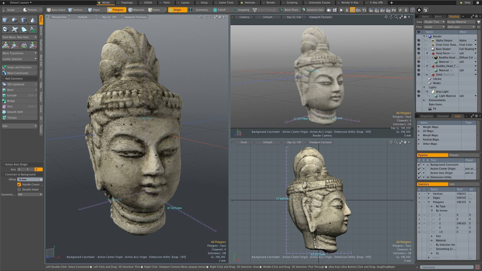The width and height of the screenshot is (482, 271).
Task: Toggle visibility eye for Base Shader
Action: [x=418, y=49]
